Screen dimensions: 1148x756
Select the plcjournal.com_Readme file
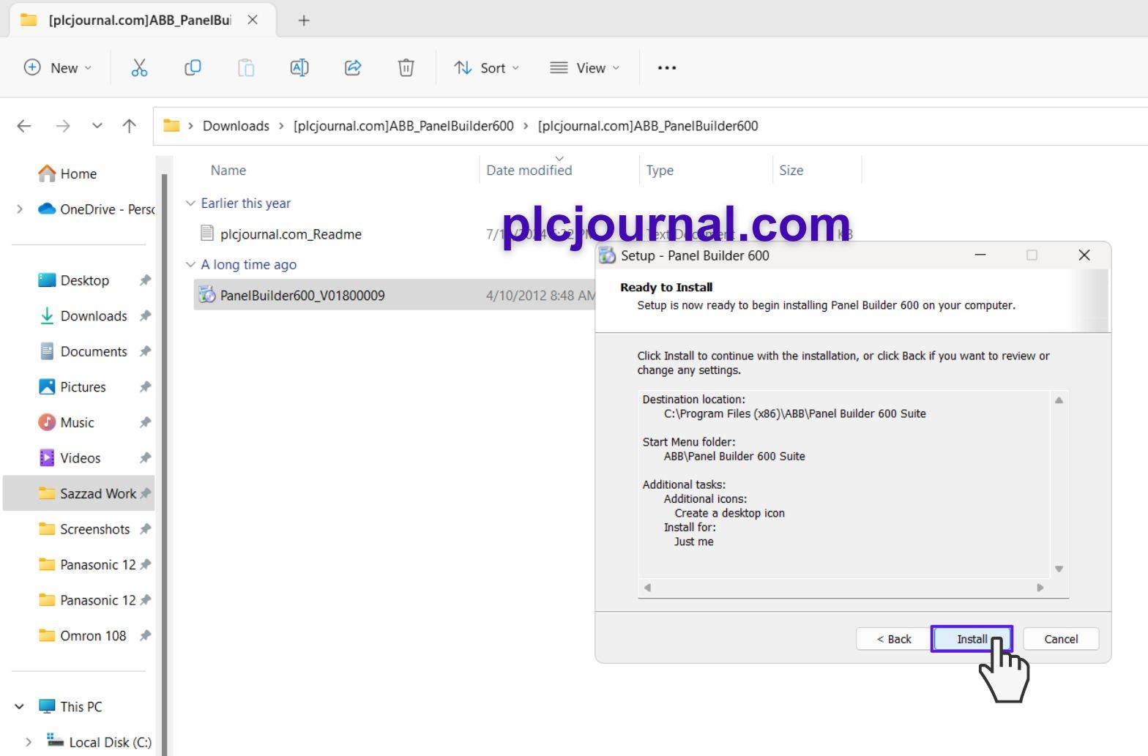click(x=291, y=234)
